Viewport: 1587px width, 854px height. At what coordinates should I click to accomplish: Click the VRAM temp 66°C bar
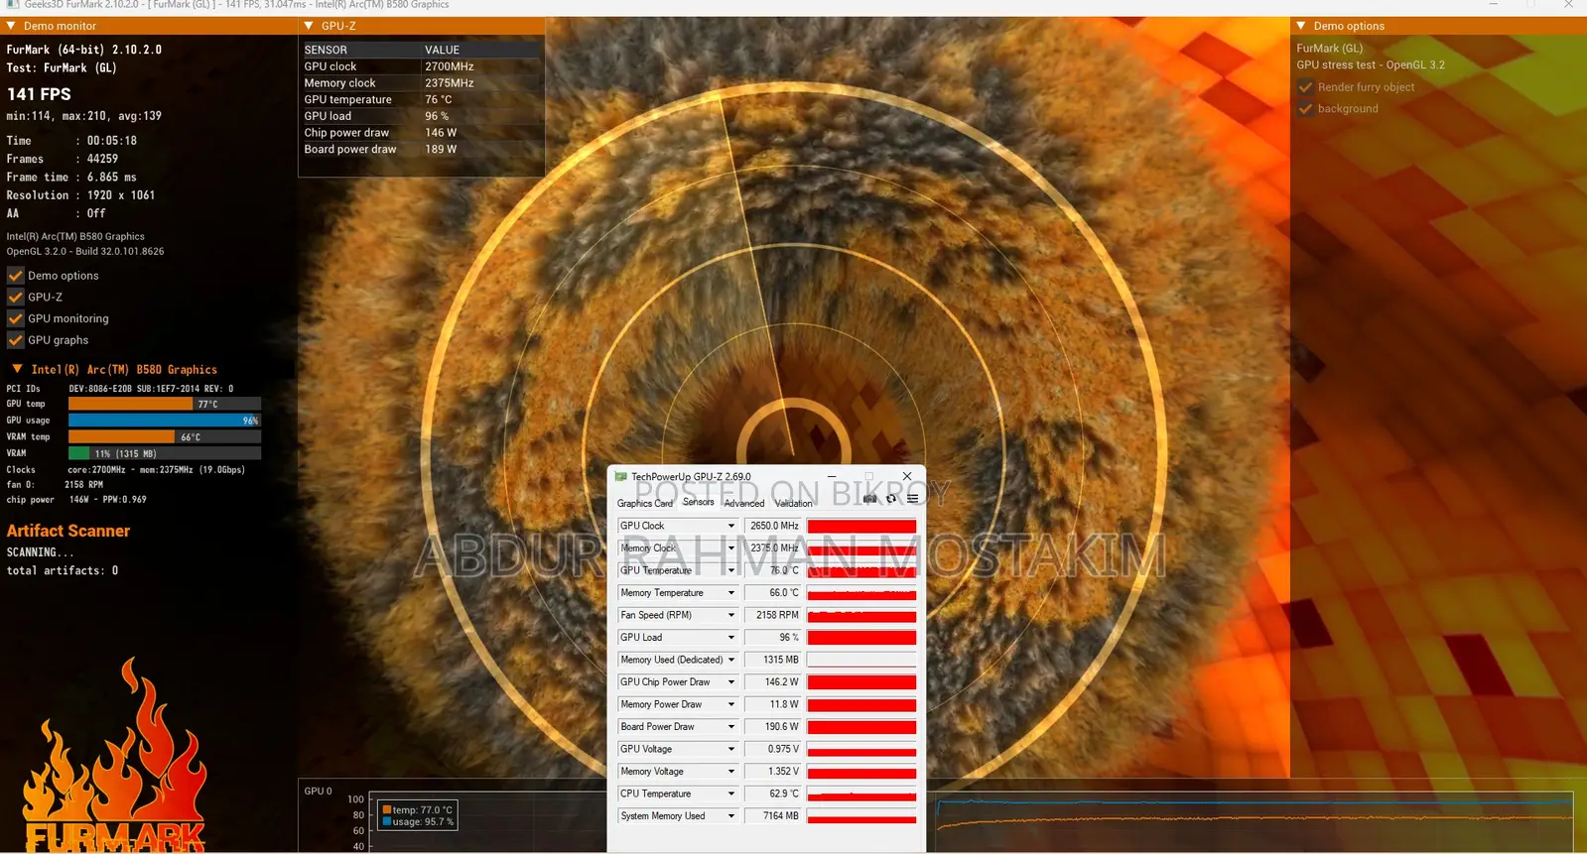pyautogui.click(x=165, y=437)
